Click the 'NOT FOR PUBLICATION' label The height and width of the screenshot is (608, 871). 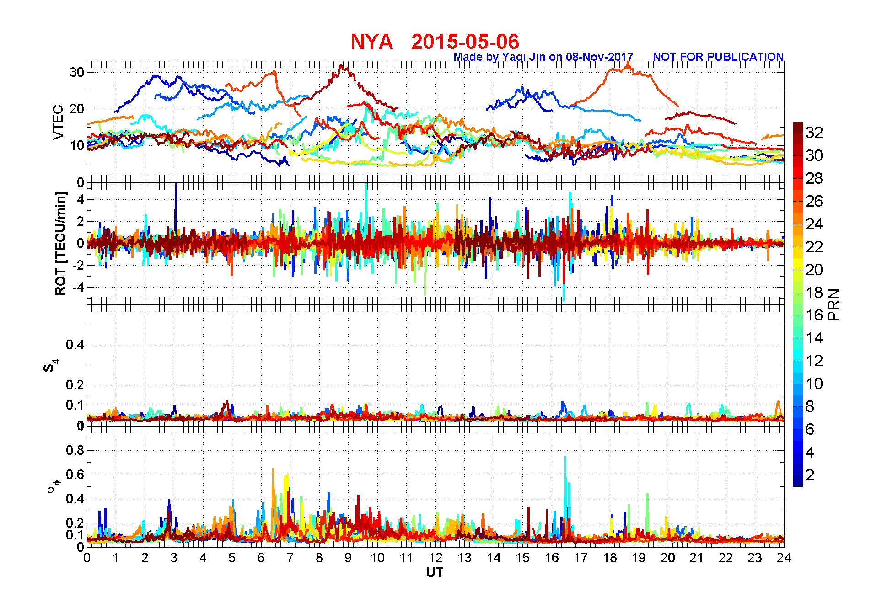(718, 57)
